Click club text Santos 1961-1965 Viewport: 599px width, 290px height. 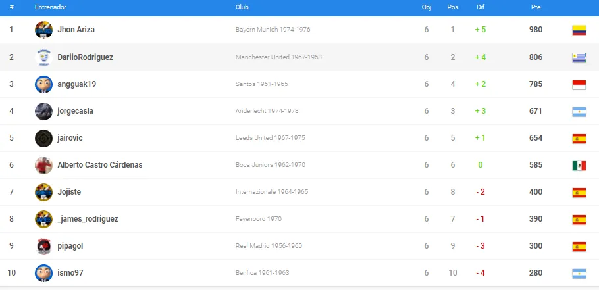[262, 84]
